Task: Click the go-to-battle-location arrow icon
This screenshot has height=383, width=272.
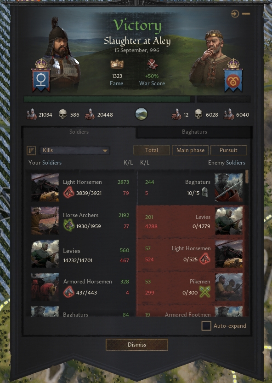Action: click(x=235, y=14)
